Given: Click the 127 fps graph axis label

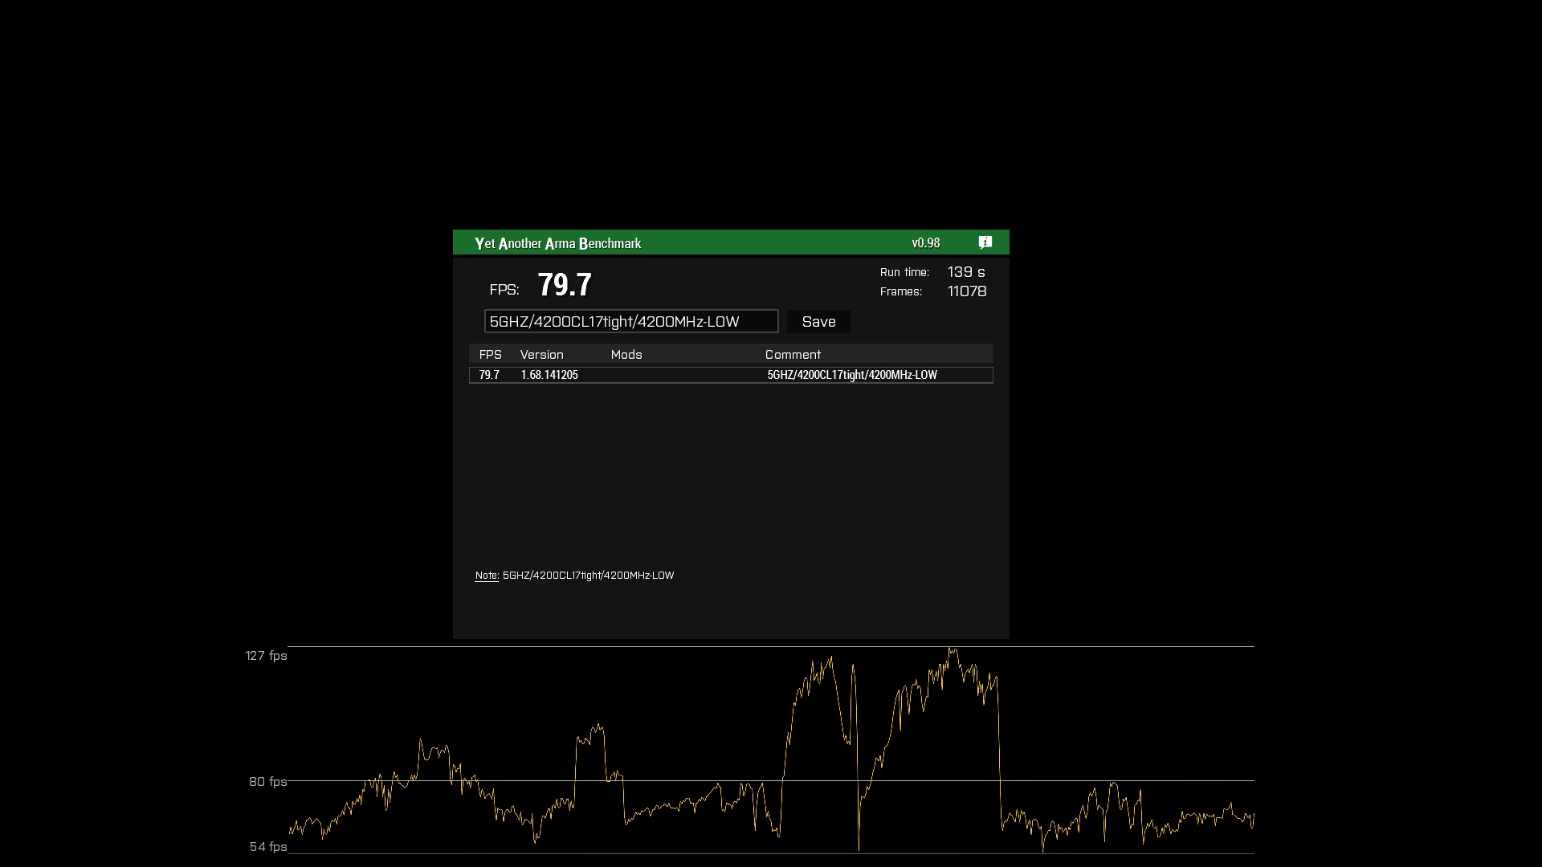Looking at the screenshot, I should coord(266,656).
